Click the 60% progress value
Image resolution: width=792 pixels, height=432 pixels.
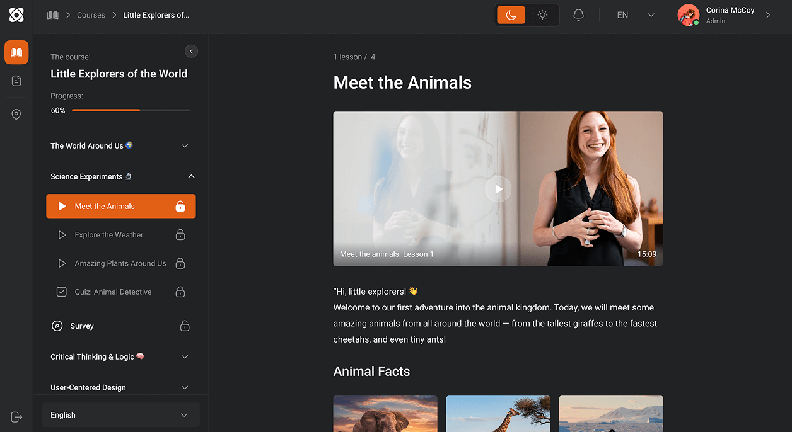pyautogui.click(x=58, y=110)
